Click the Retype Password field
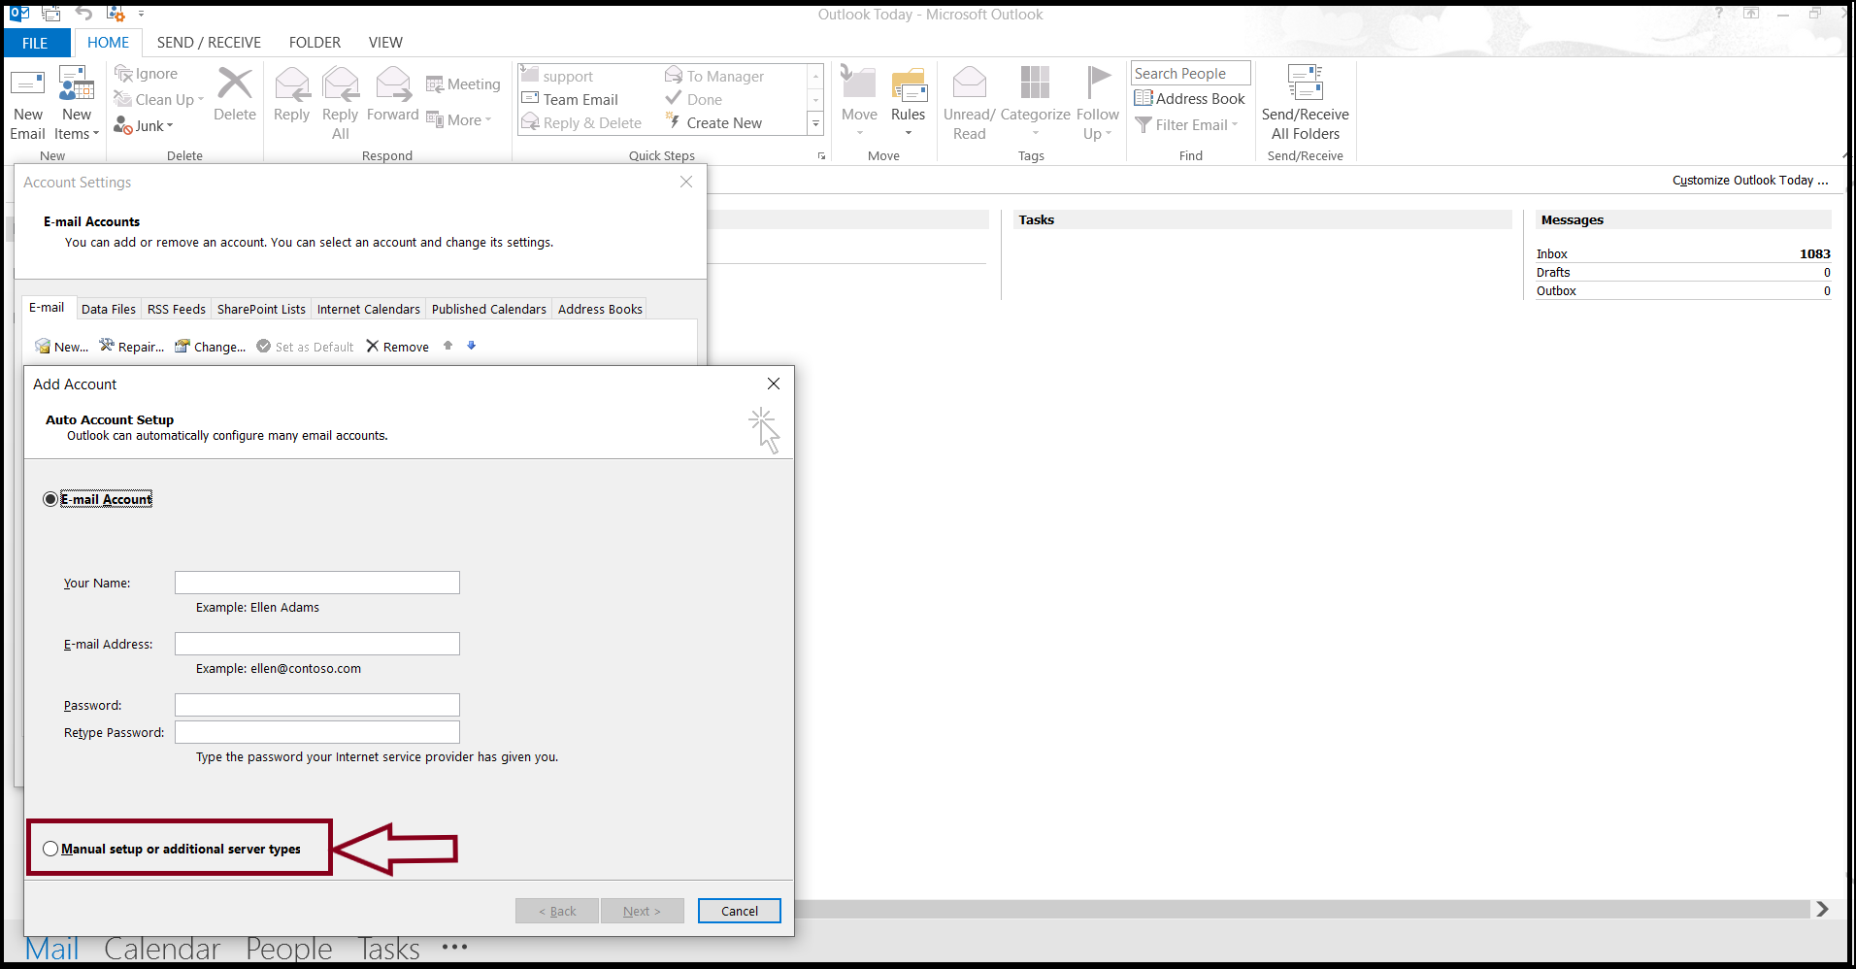This screenshot has height=969, width=1856. (317, 732)
